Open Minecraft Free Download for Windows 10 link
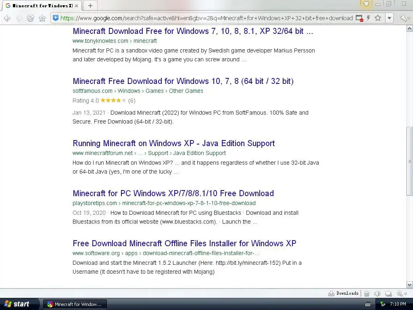Screen dimensions: 413x310 coord(183,81)
